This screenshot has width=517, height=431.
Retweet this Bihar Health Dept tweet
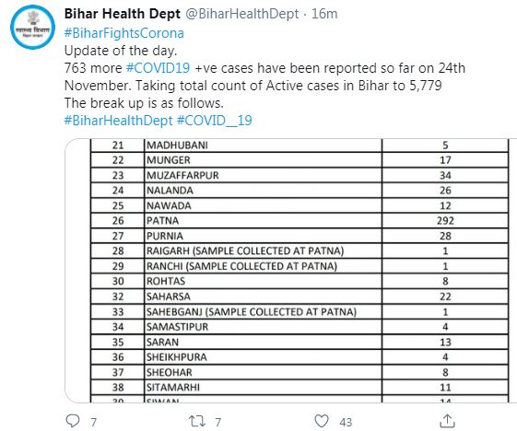coord(197,421)
